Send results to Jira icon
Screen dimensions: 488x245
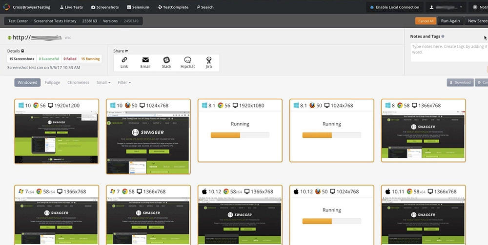tap(209, 60)
